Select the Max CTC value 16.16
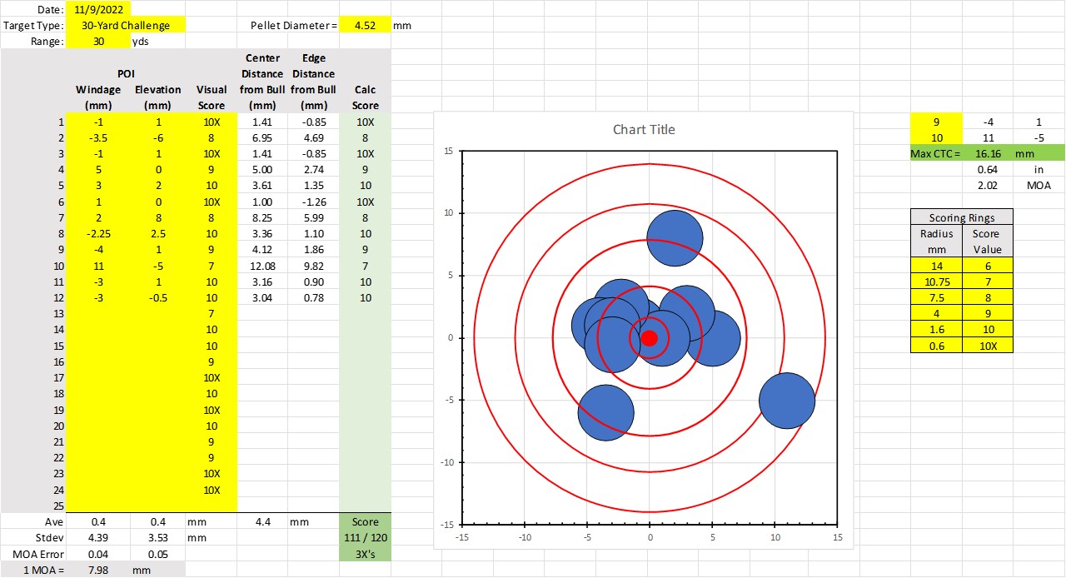 point(987,153)
